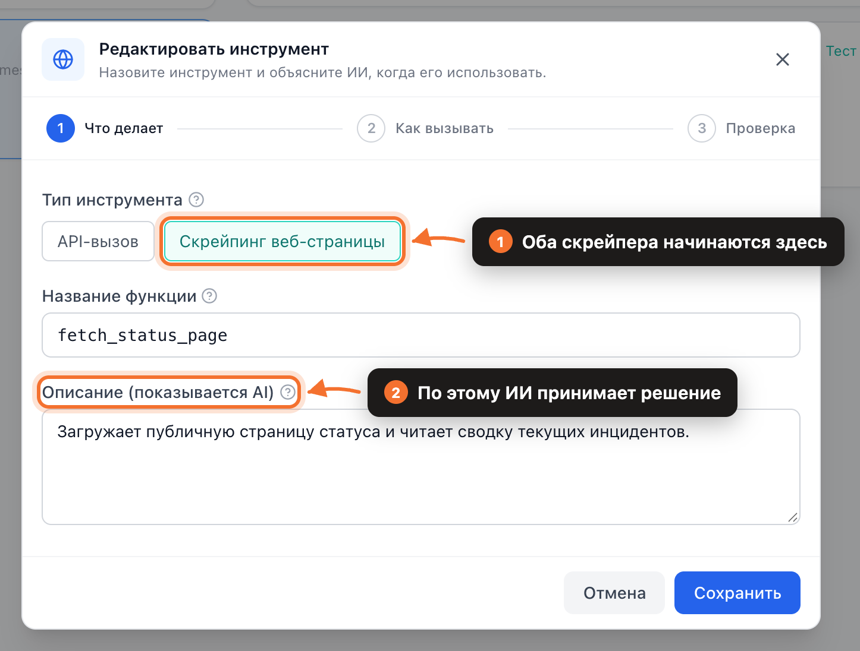
Task: Show help for 'Название функции'
Action: click(x=209, y=296)
